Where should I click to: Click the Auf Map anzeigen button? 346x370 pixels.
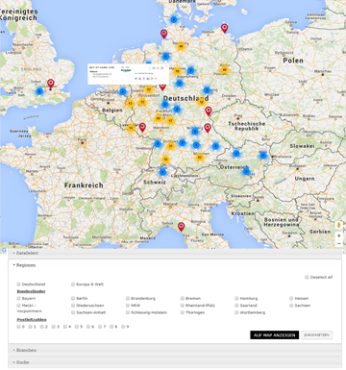coord(274,335)
